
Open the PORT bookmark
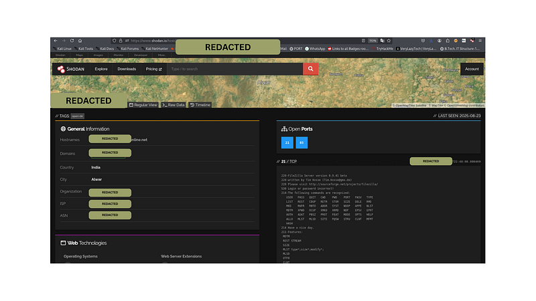pyautogui.click(x=296, y=49)
